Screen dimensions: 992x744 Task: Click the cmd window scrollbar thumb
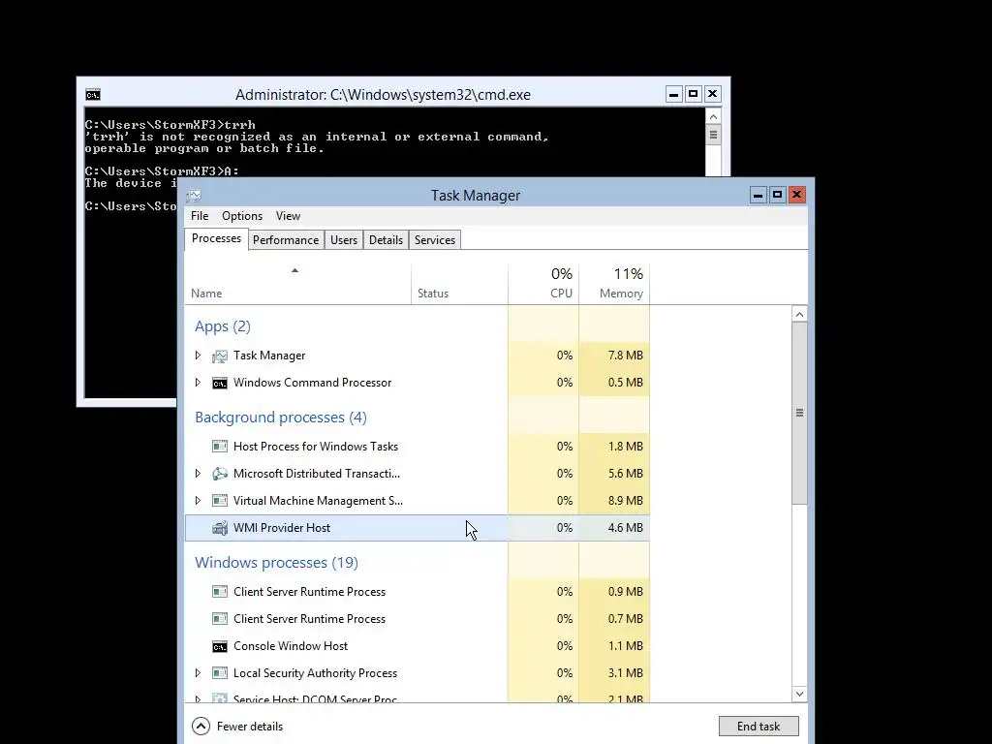point(714,135)
